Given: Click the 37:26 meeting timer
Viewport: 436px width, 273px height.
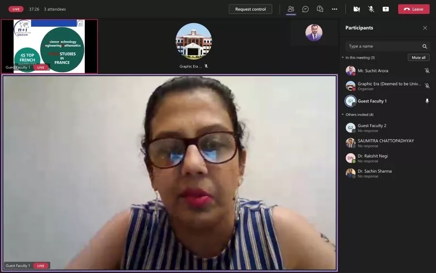Looking at the screenshot, I should pyautogui.click(x=34, y=9).
